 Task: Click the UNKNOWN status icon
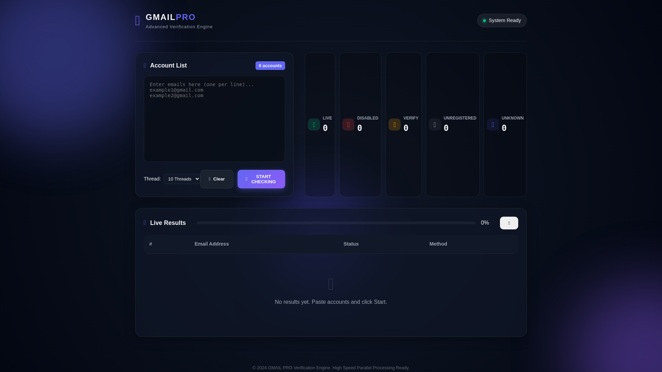click(x=493, y=125)
